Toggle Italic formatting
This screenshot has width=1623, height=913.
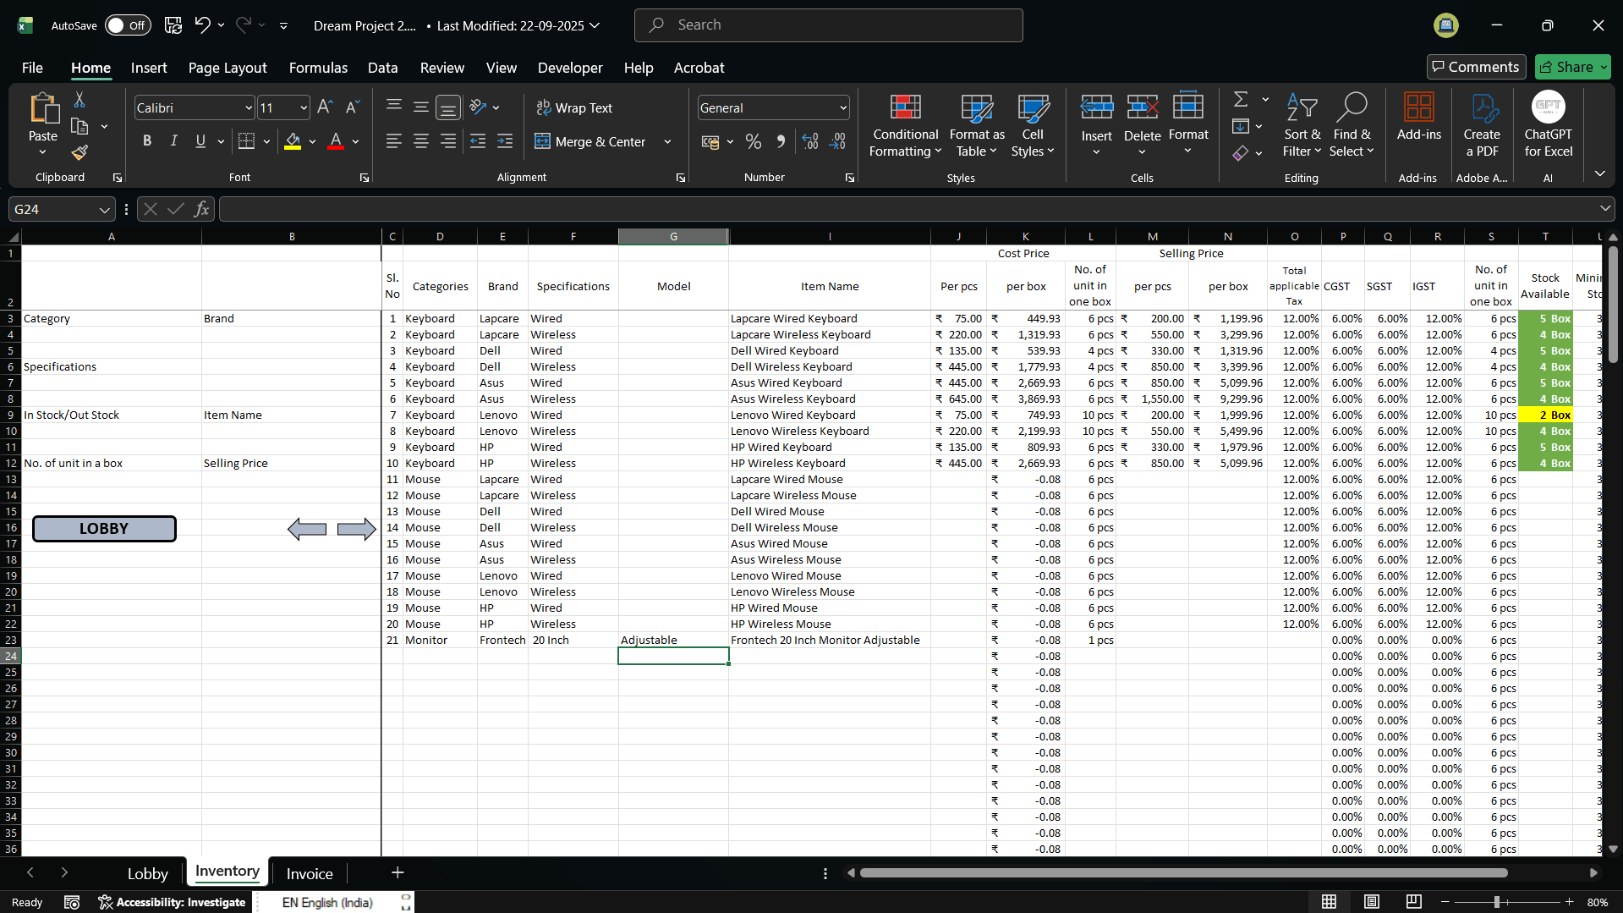click(173, 141)
